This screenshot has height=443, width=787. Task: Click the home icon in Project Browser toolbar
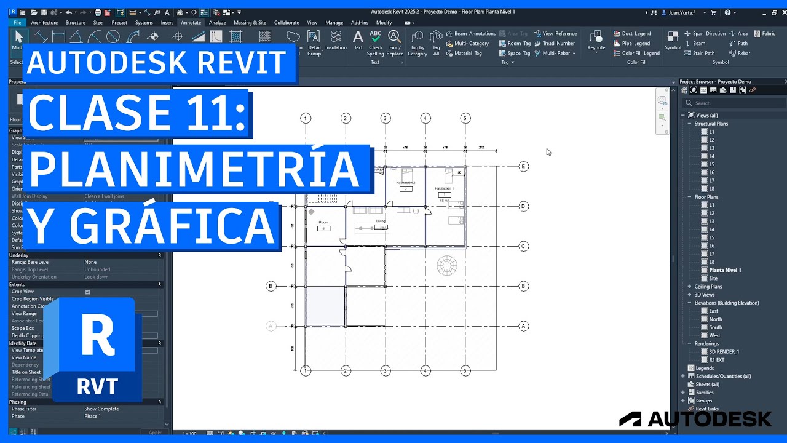tap(684, 90)
